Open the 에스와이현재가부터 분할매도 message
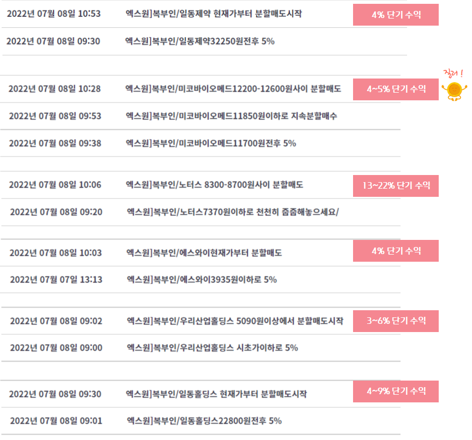Image resolution: width=472 pixels, height=440 pixels. coord(204,253)
